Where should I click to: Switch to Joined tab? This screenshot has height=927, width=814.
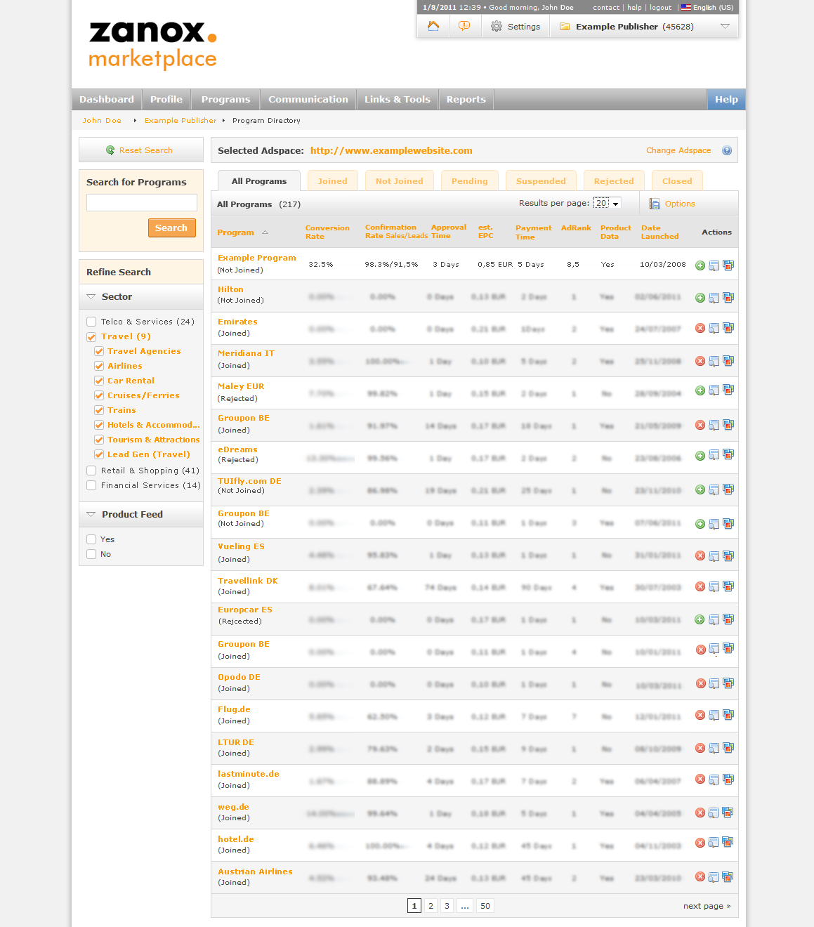click(x=333, y=181)
